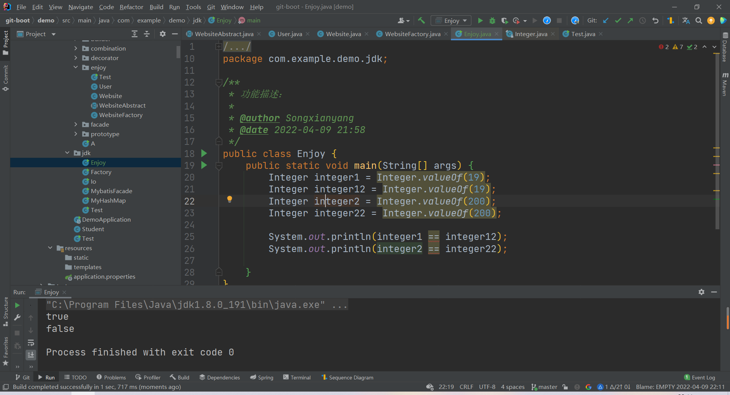The image size is (730, 395).
Task: Hide the Project tool window
Action: click(x=175, y=34)
